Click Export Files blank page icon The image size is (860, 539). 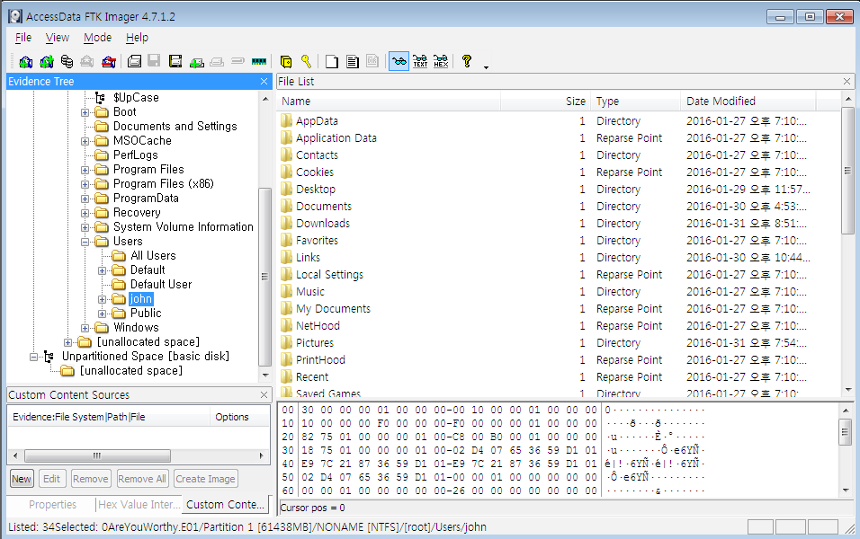tap(332, 61)
